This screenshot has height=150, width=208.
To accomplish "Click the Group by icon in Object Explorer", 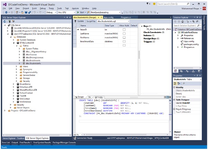I will click(13, 22).
